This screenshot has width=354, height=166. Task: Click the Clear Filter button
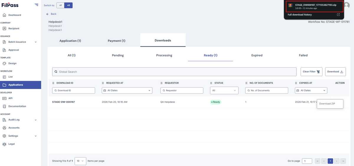coord(312,72)
